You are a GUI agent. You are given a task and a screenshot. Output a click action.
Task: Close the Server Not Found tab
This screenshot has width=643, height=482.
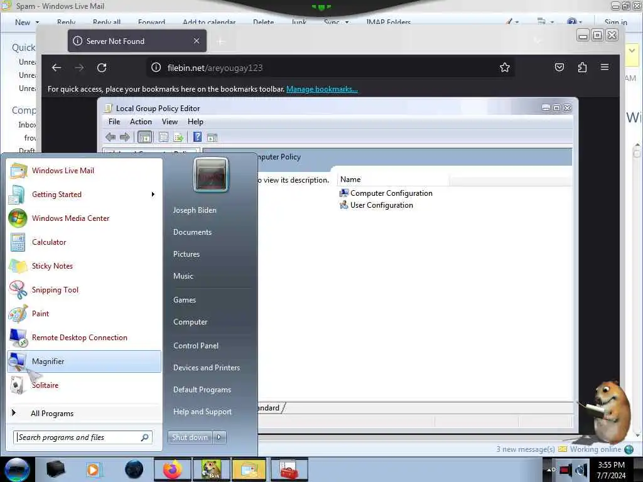click(197, 41)
